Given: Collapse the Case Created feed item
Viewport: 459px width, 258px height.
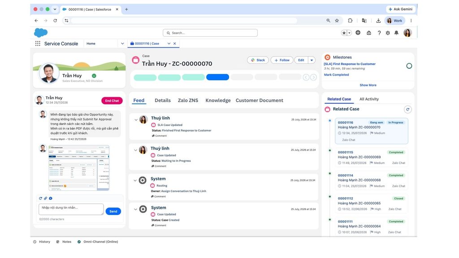Looking at the screenshot, I should 135,210.
